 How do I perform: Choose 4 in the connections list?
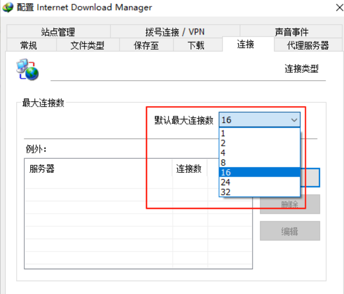click(259, 153)
